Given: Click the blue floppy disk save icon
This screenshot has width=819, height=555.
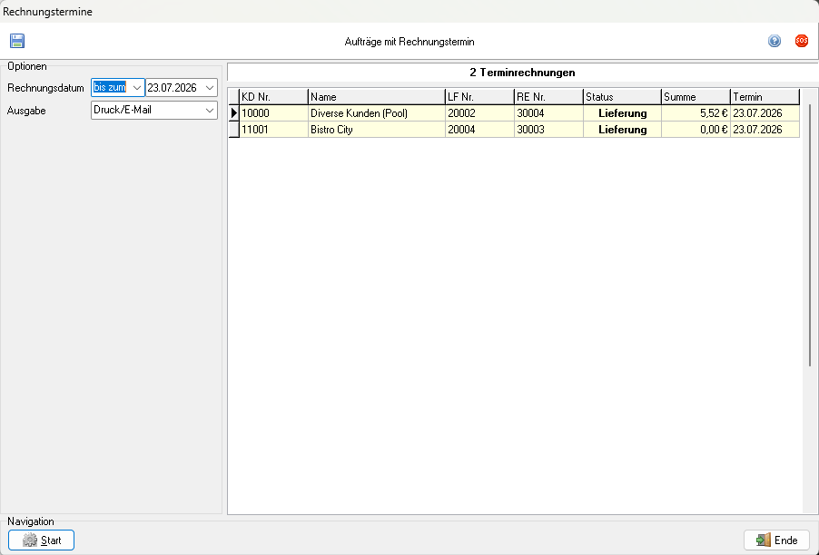Looking at the screenshot, I should coord(17,41).
